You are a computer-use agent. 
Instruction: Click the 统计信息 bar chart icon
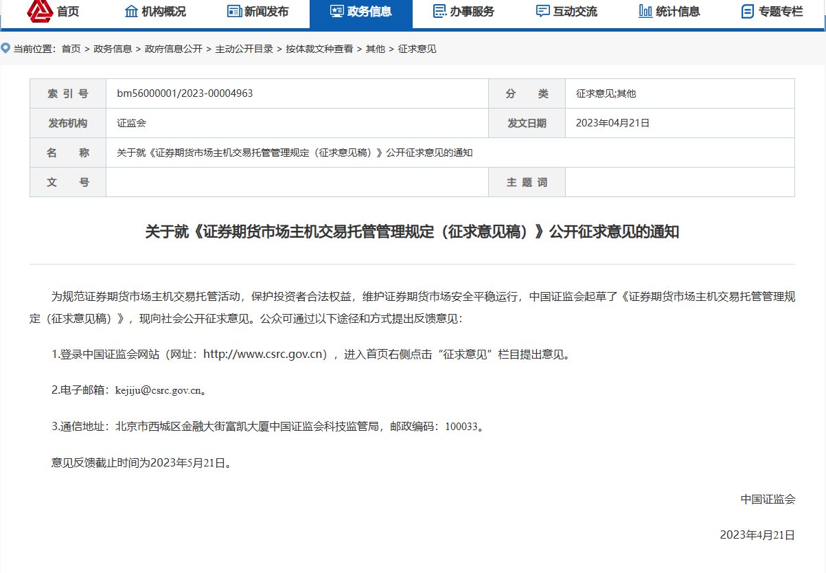point(645,11)
